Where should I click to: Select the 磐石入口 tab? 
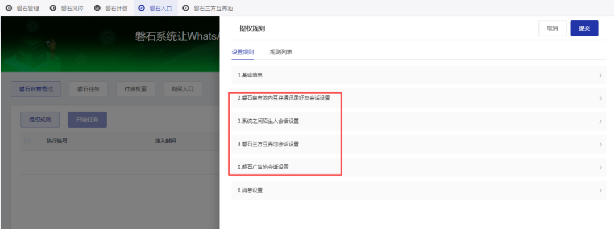tap(155, 8)
